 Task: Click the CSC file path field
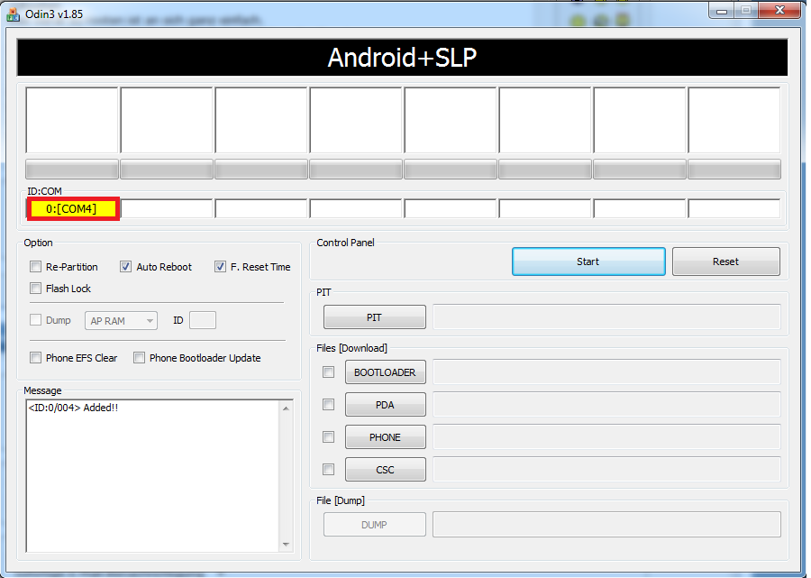606,469
